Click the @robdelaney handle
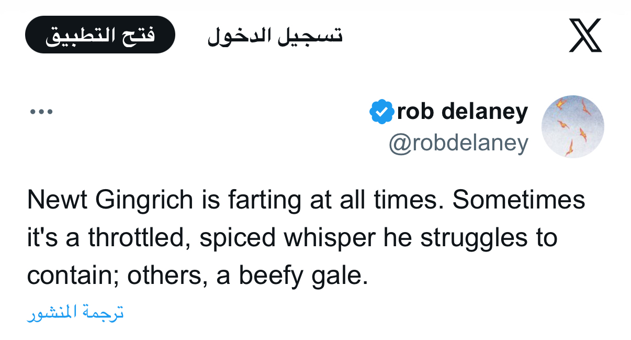This screenshot has height=340, width=631. pyautogui.click(x=458, y=142)
